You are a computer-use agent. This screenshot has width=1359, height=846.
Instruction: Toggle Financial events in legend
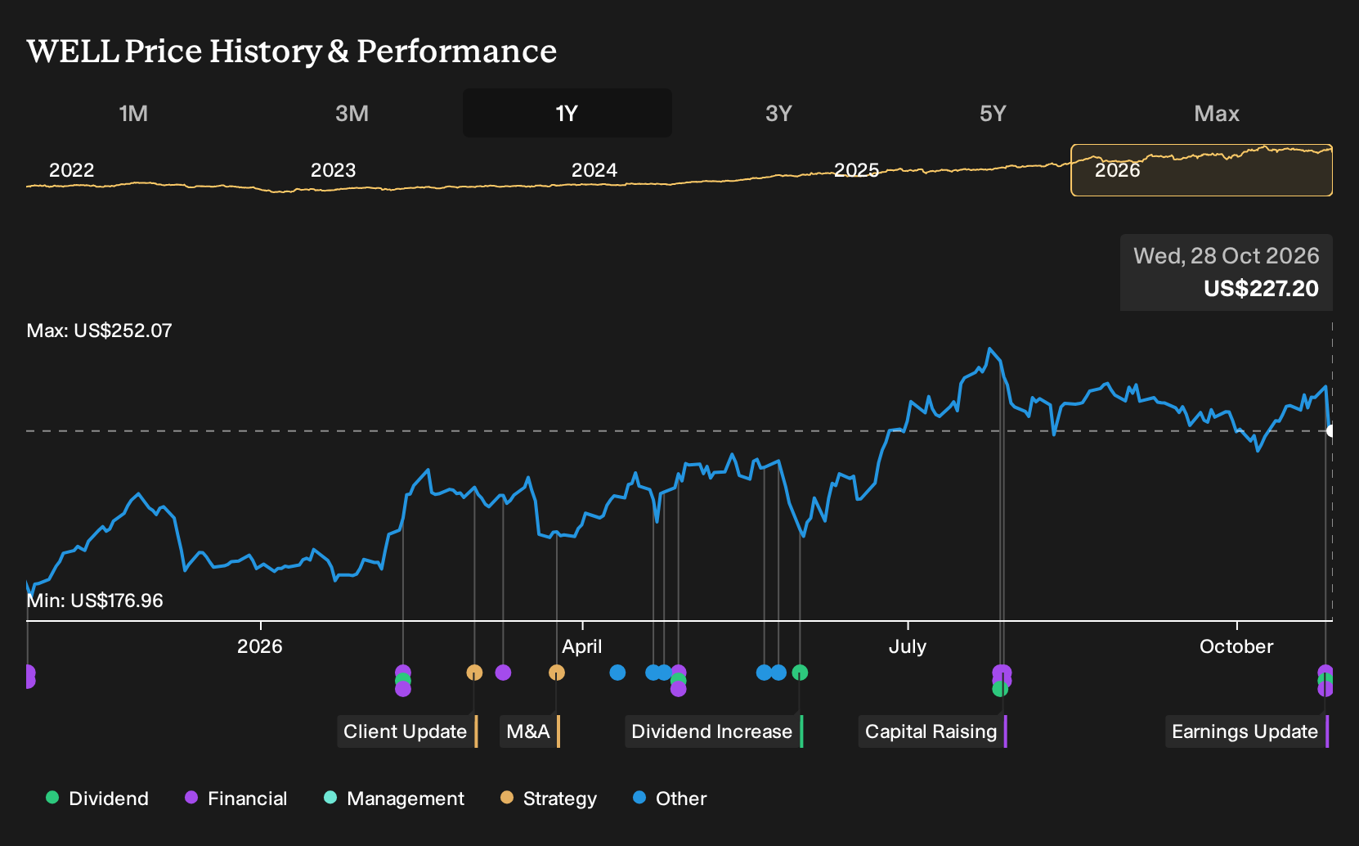[x=236, y=799]
